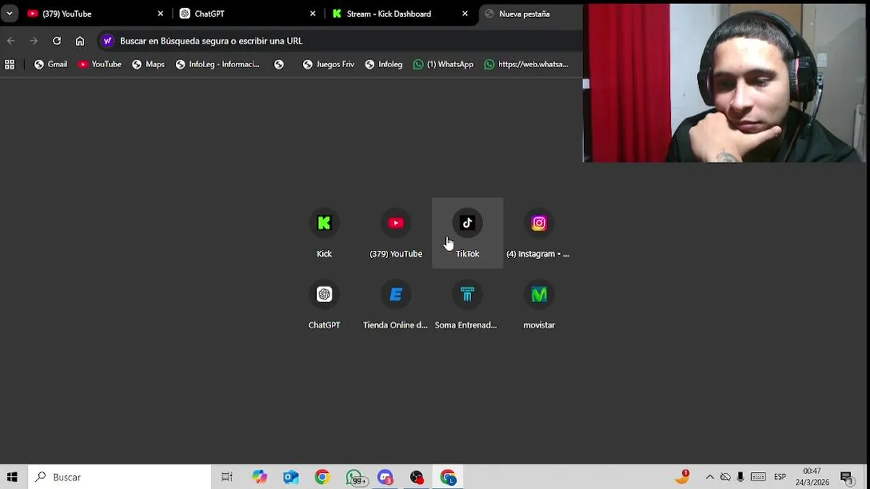Close the ChatGPT tab
870x489 pixels.
(313, 14)
